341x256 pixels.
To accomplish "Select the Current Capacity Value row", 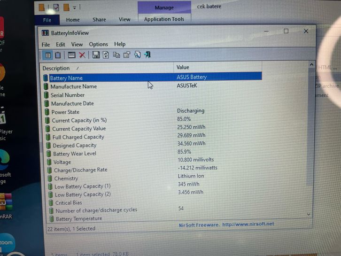I will pyautogui.click(x=154, y=128).
